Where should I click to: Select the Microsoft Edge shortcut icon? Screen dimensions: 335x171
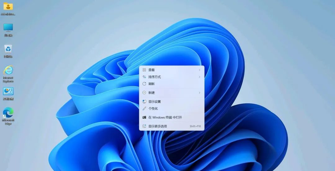(x=8, y=113)
